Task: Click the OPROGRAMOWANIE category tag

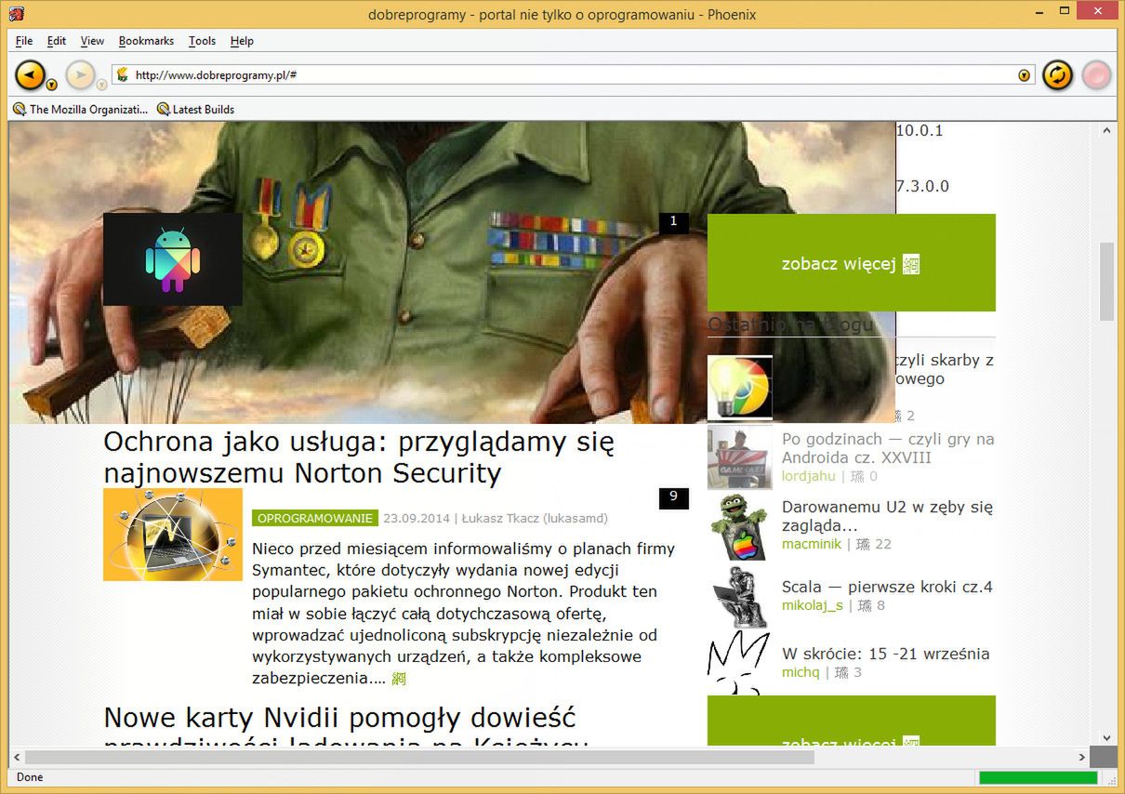Action: click(x=315, y=518)
